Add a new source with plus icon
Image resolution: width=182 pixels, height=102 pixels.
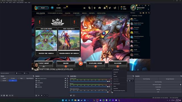36,95
